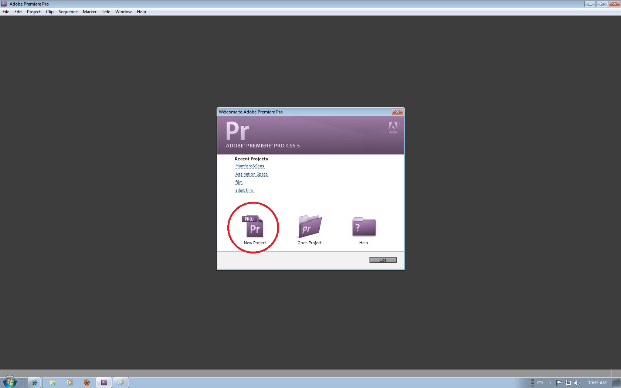Click the Paint taskbar button

coord(121,382)
